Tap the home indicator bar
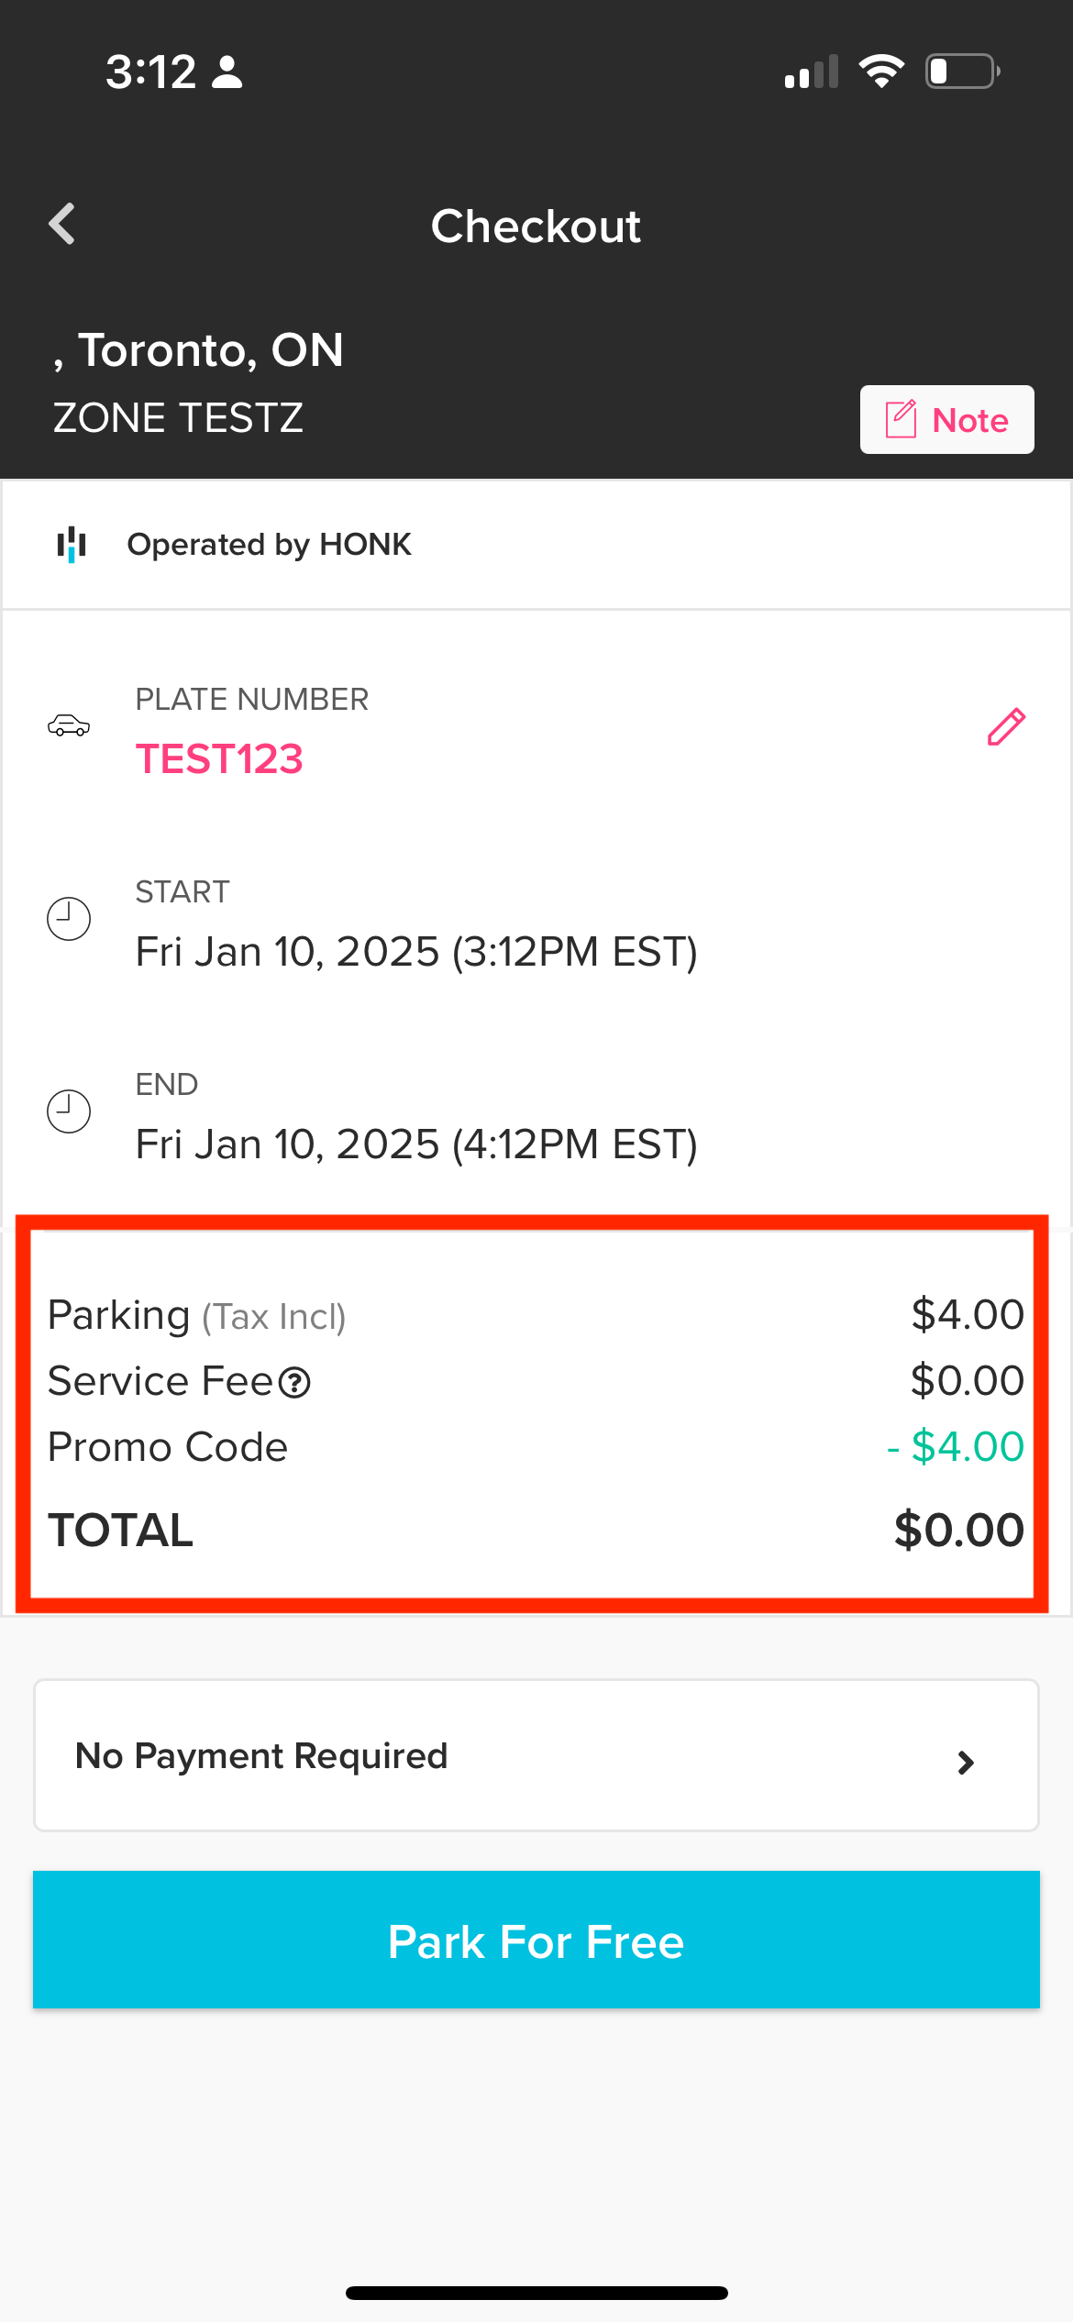This screenshot has height=2322, width=1073. (x=536, y=2293)
